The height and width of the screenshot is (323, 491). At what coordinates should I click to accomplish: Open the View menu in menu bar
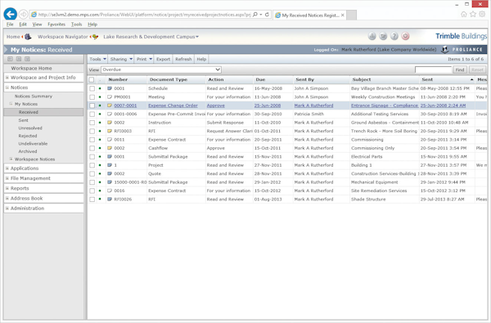click(x=37, y=24)
